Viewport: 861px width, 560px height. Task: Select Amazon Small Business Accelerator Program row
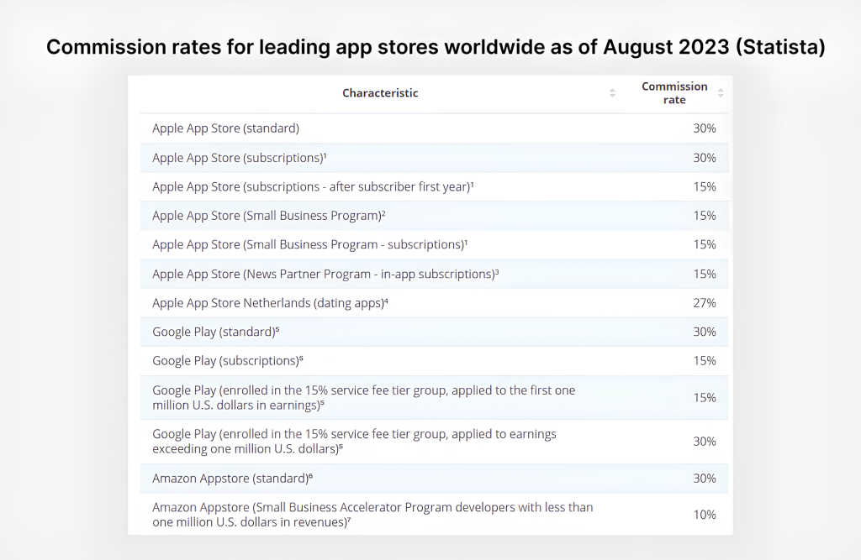pos(434,515)
